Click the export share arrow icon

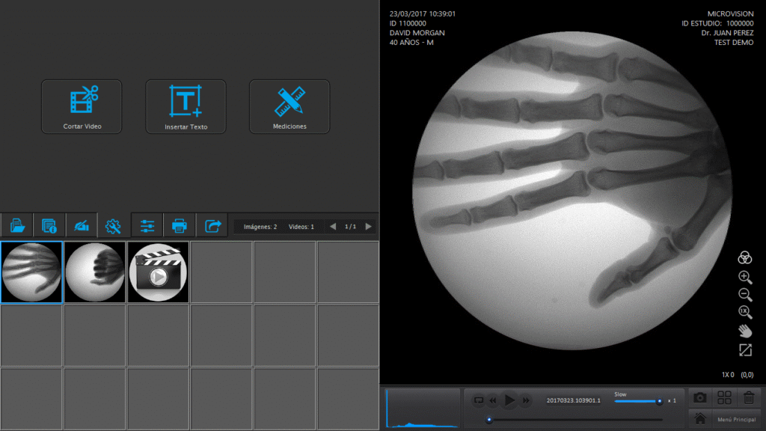(212, 225)
